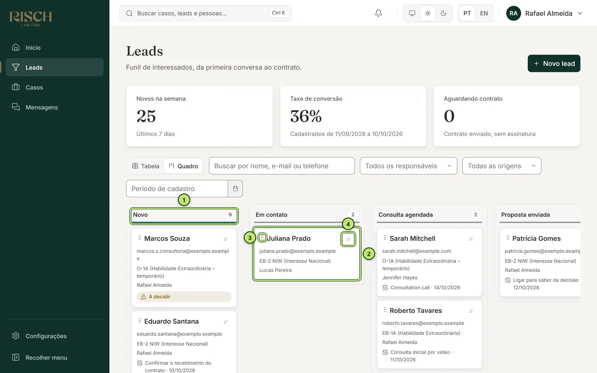
Task: Focus Buscar por nome, e-mail ou telefone field
Action: (x=282, y=166)
